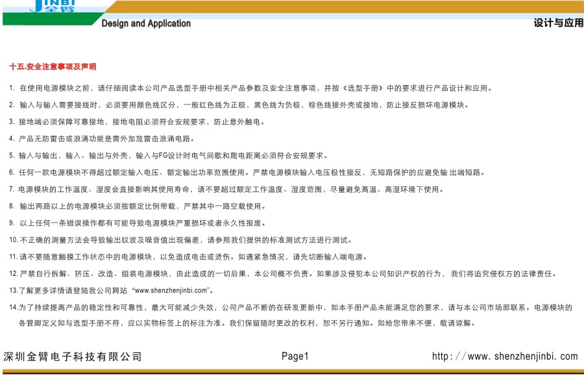Select item 3 about reliable grounding
This screenshot has width=584, height=383.
136,122
